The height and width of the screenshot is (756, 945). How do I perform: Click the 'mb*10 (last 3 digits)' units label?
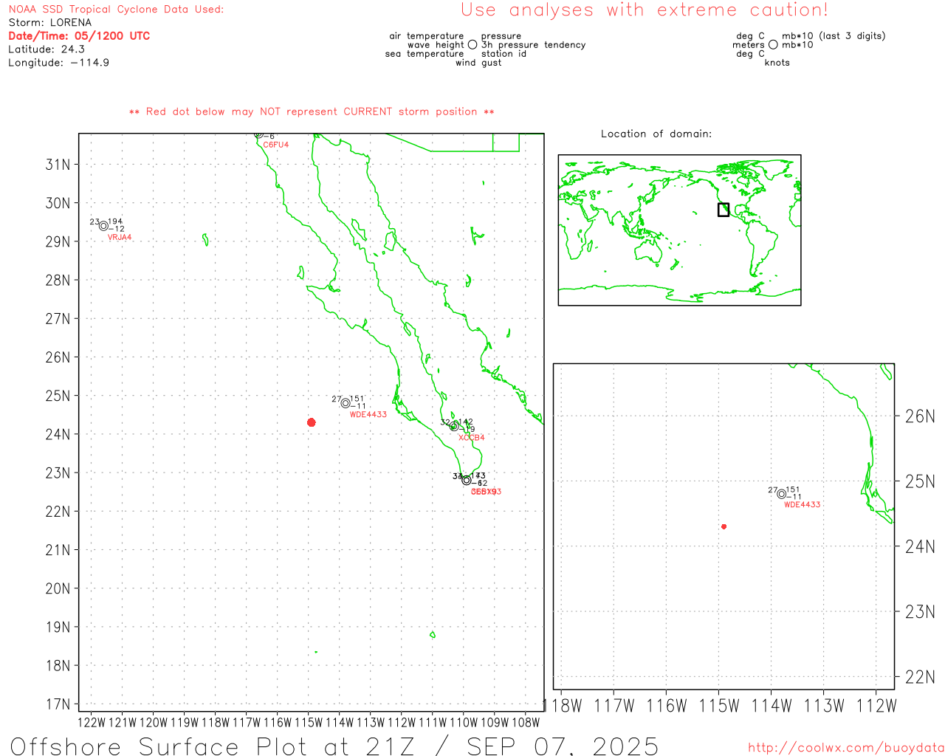(x=834, y=36)
